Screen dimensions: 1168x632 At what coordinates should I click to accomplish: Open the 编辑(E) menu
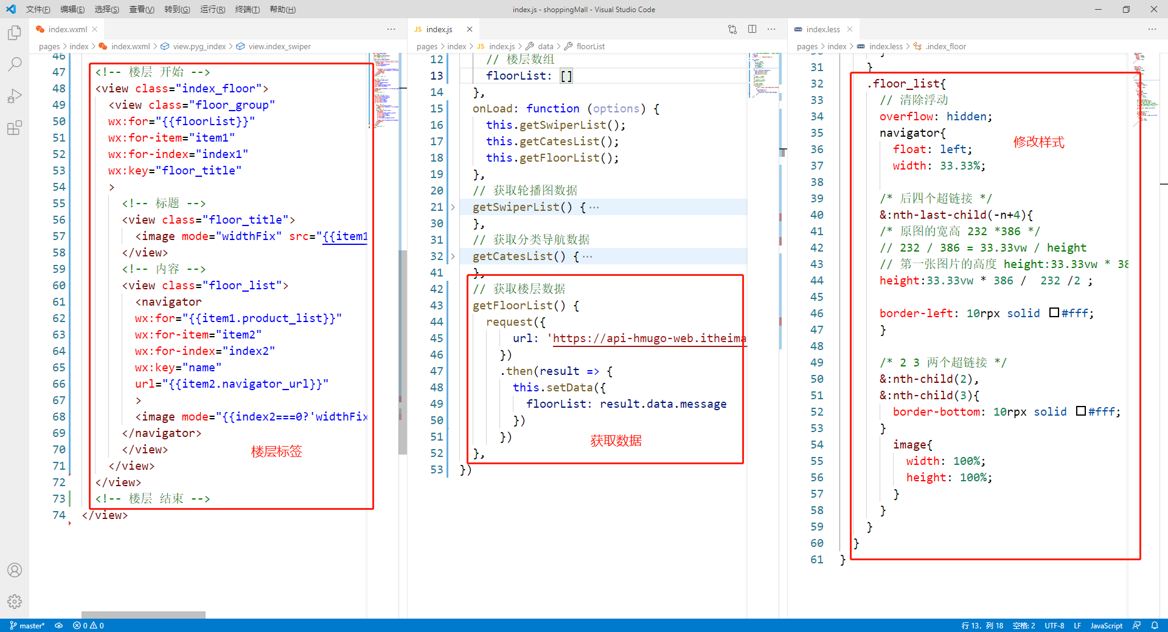click(x=72, y=9)
